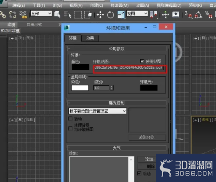Viewport: 216px width, 182px height.
Task: Enable 处理背景与环境贴图 checkbox
Action: (70, 129)
